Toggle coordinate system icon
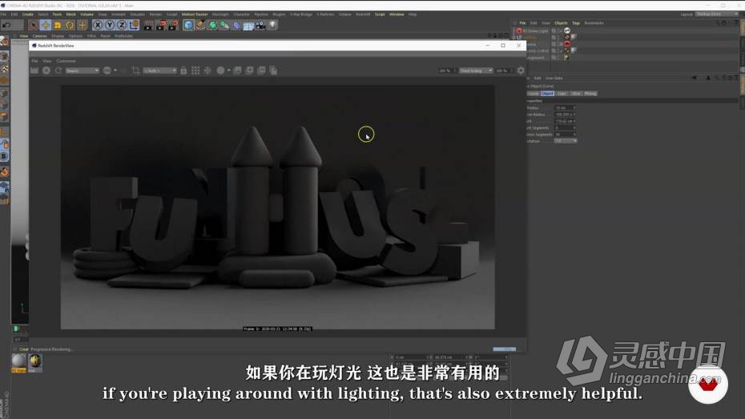This screenshot has width=745, height=419. click(134, 25)
